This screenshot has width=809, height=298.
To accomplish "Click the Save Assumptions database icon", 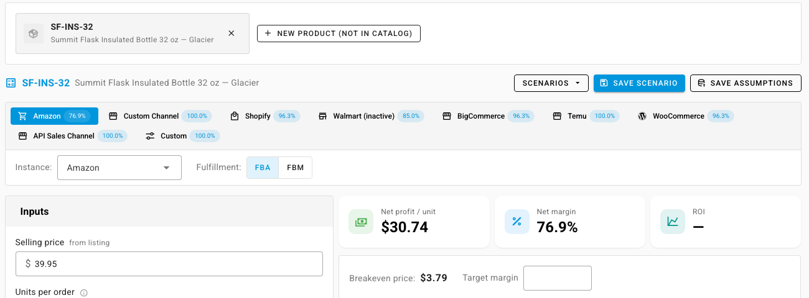I will click(701, 83).
